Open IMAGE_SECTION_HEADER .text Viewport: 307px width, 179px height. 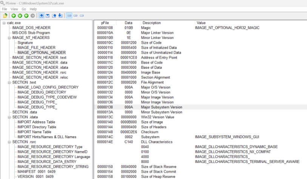39,57
